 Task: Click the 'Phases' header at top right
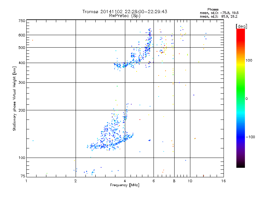[x=213, y=10]
